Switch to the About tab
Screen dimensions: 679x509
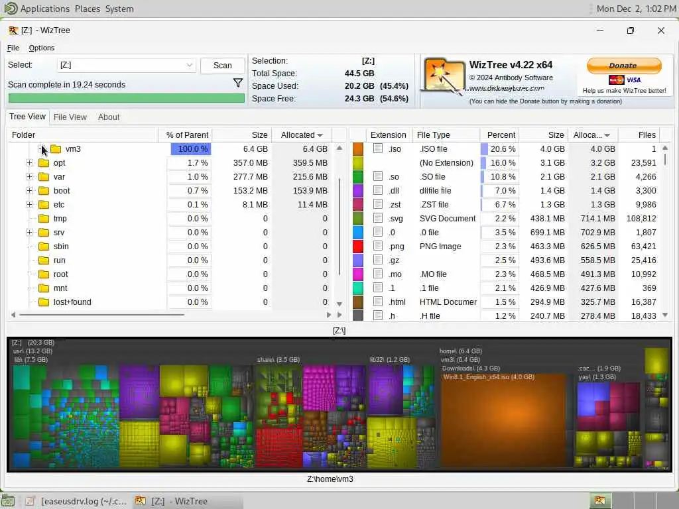(x=109, y=117)
